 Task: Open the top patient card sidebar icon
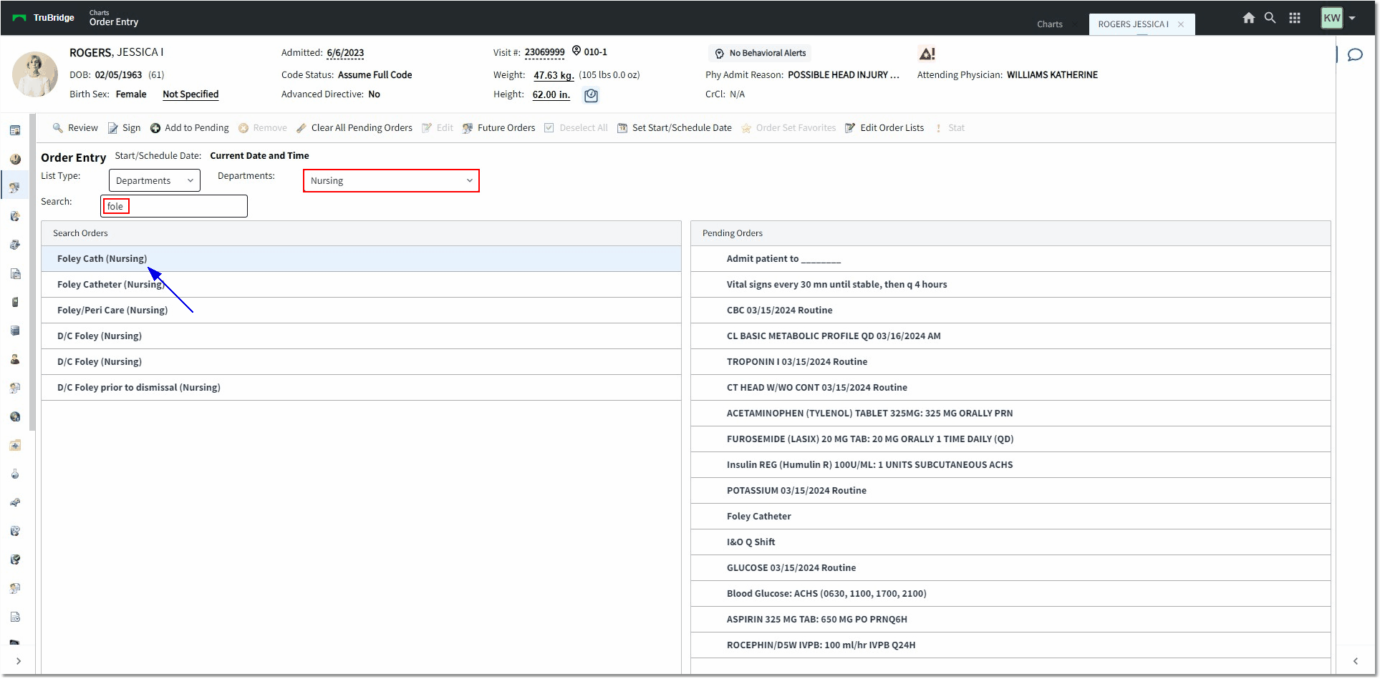click(15, 130)
